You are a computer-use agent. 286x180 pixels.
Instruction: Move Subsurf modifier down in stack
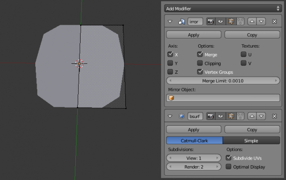(261, 116)
